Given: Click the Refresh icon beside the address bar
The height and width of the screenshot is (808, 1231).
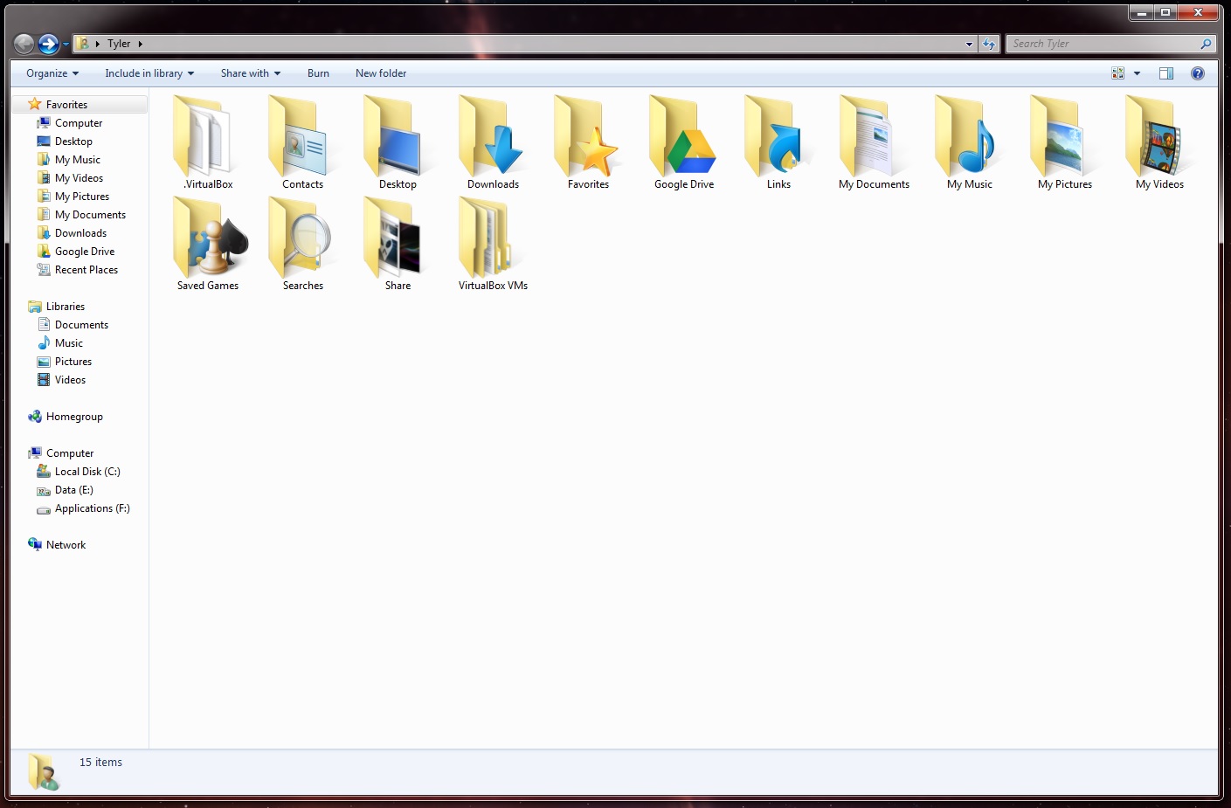Looking at the screenshot, I should click(x=988, y=43).
